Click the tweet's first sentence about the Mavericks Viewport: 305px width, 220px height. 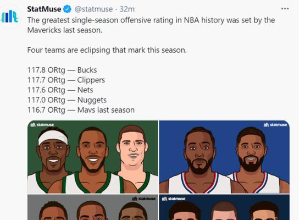pyautogui.click(x=151, y=25)
